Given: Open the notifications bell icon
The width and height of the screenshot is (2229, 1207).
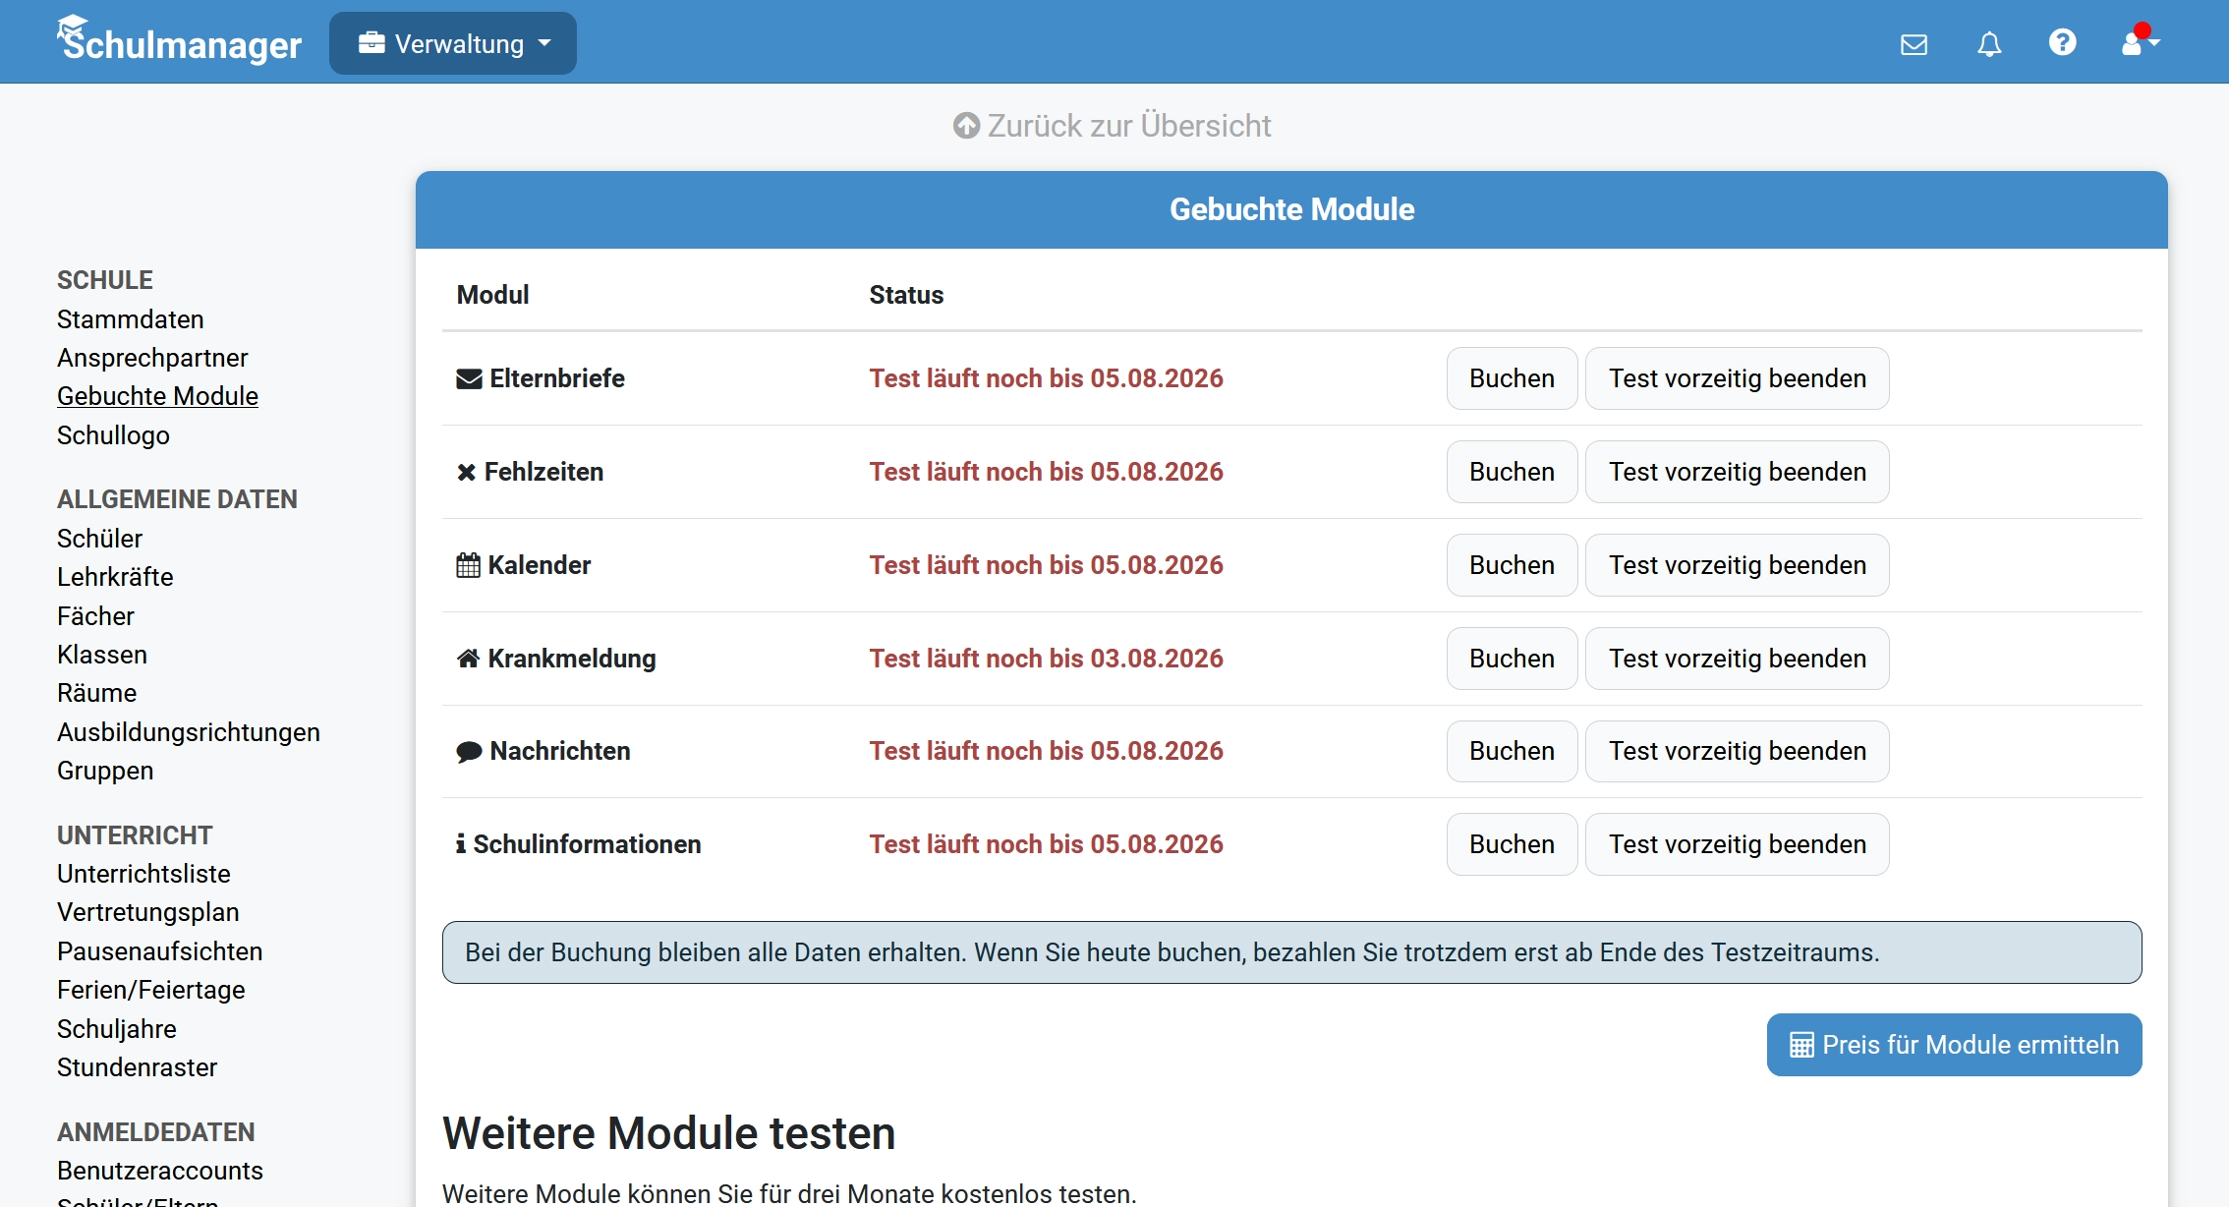Looking at the screenshot, I should (1989, 44).
